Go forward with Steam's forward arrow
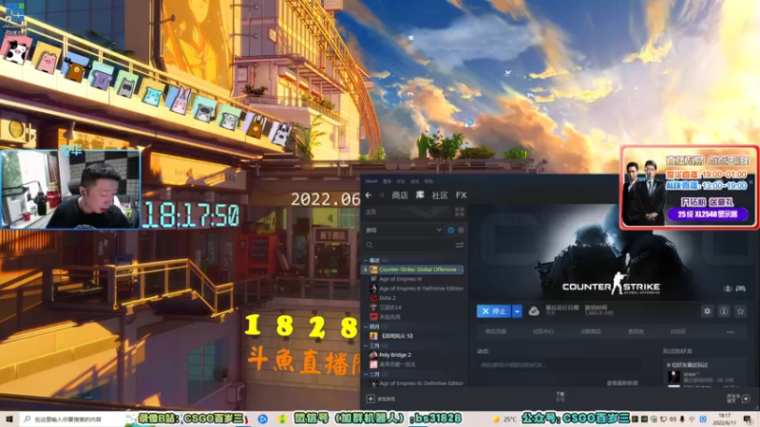 [x=382, y=195]
